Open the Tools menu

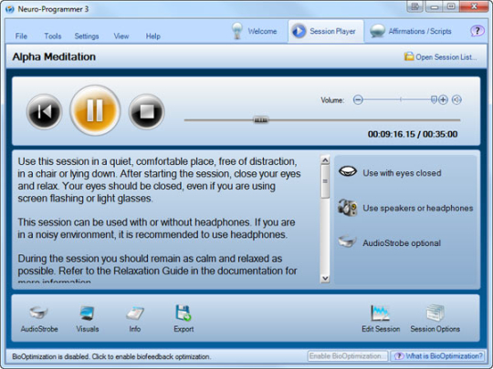pyautogui.click(x=53, y=36)
